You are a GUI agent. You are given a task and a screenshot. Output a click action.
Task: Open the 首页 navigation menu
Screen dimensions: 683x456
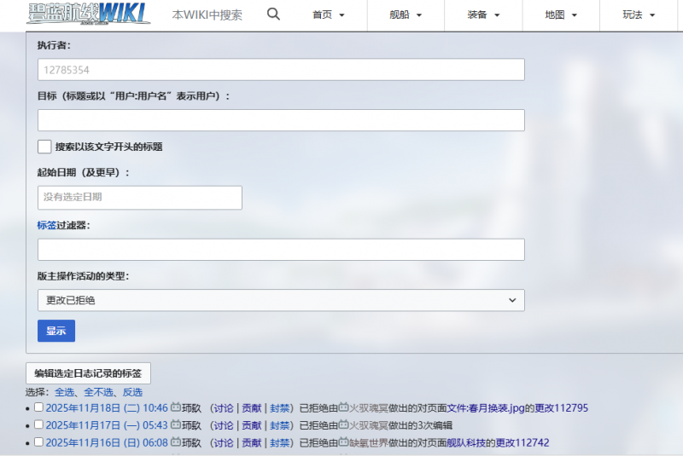[x=329, y=15]
